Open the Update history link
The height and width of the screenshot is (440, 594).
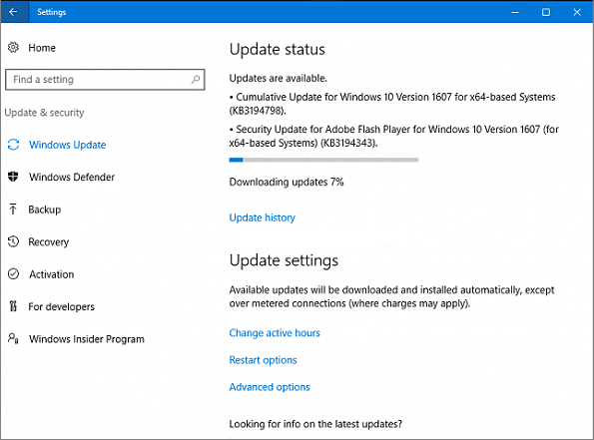[263, 218]
